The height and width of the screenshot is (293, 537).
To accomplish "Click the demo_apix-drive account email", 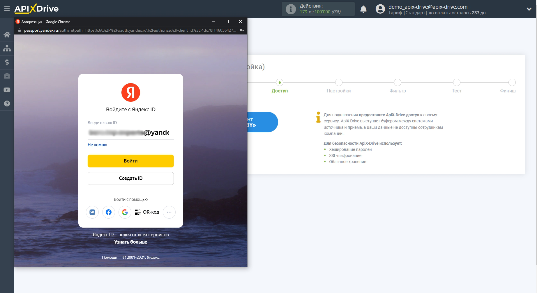I will pos(428,7).
